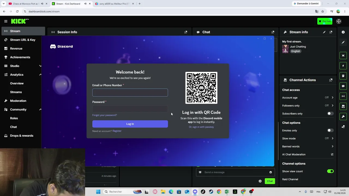This screenshot has width=349, height=196.
Task: Expand the Studio sidebar section
Action: pos(40,66)
